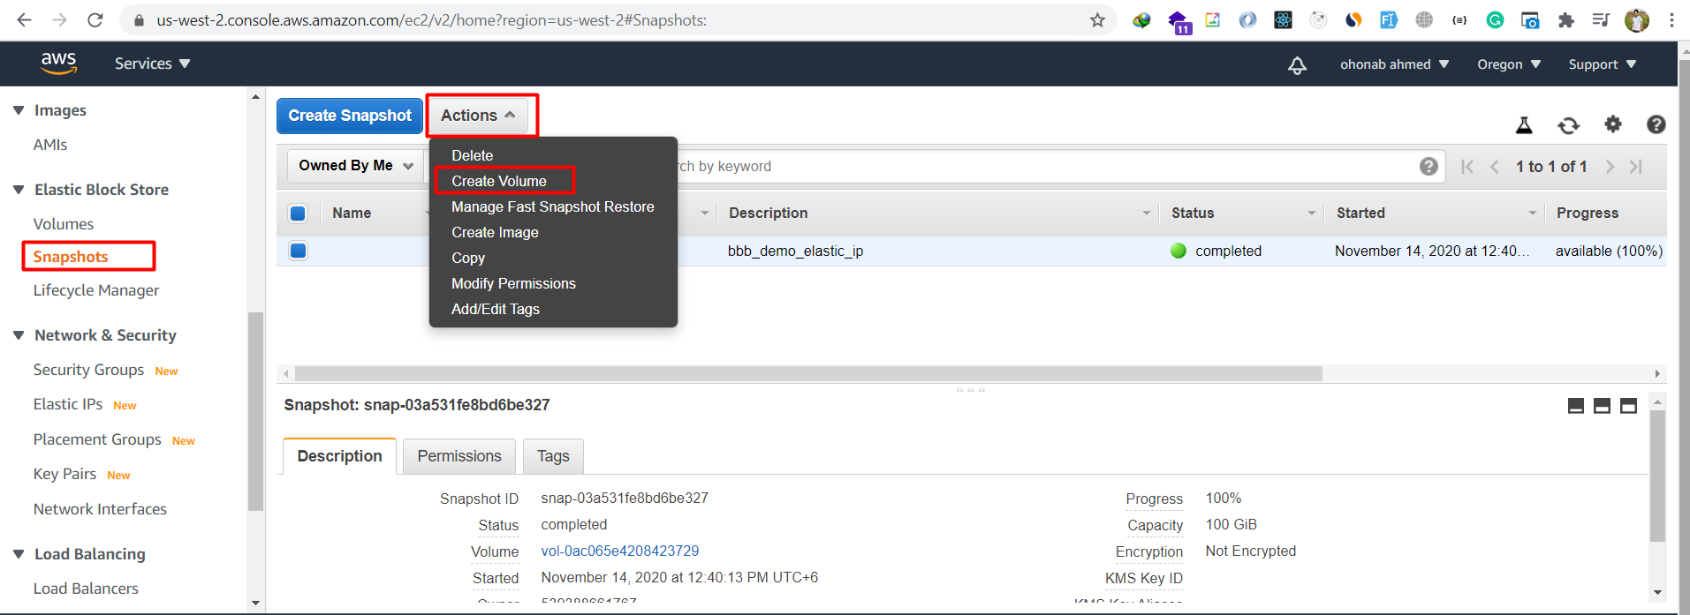
Task: Maximize the snapshot details pane
Action: pyautogui.click(x=1628, y=406)
